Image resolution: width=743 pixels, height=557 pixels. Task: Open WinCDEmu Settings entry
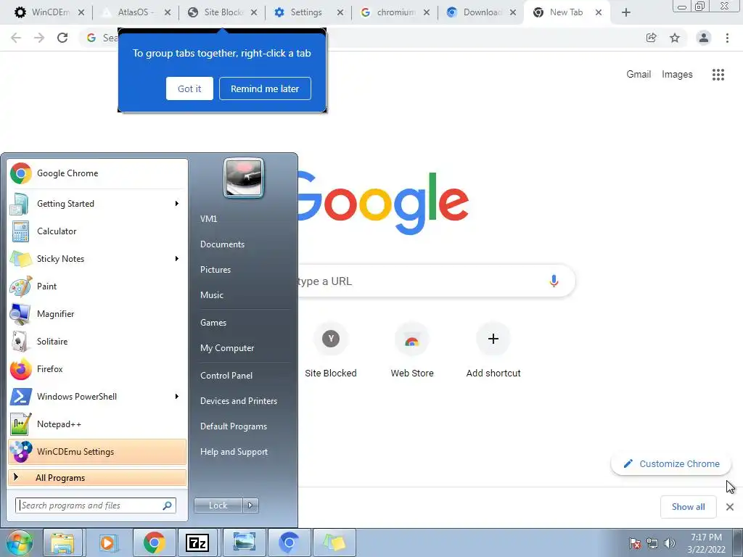97,451
